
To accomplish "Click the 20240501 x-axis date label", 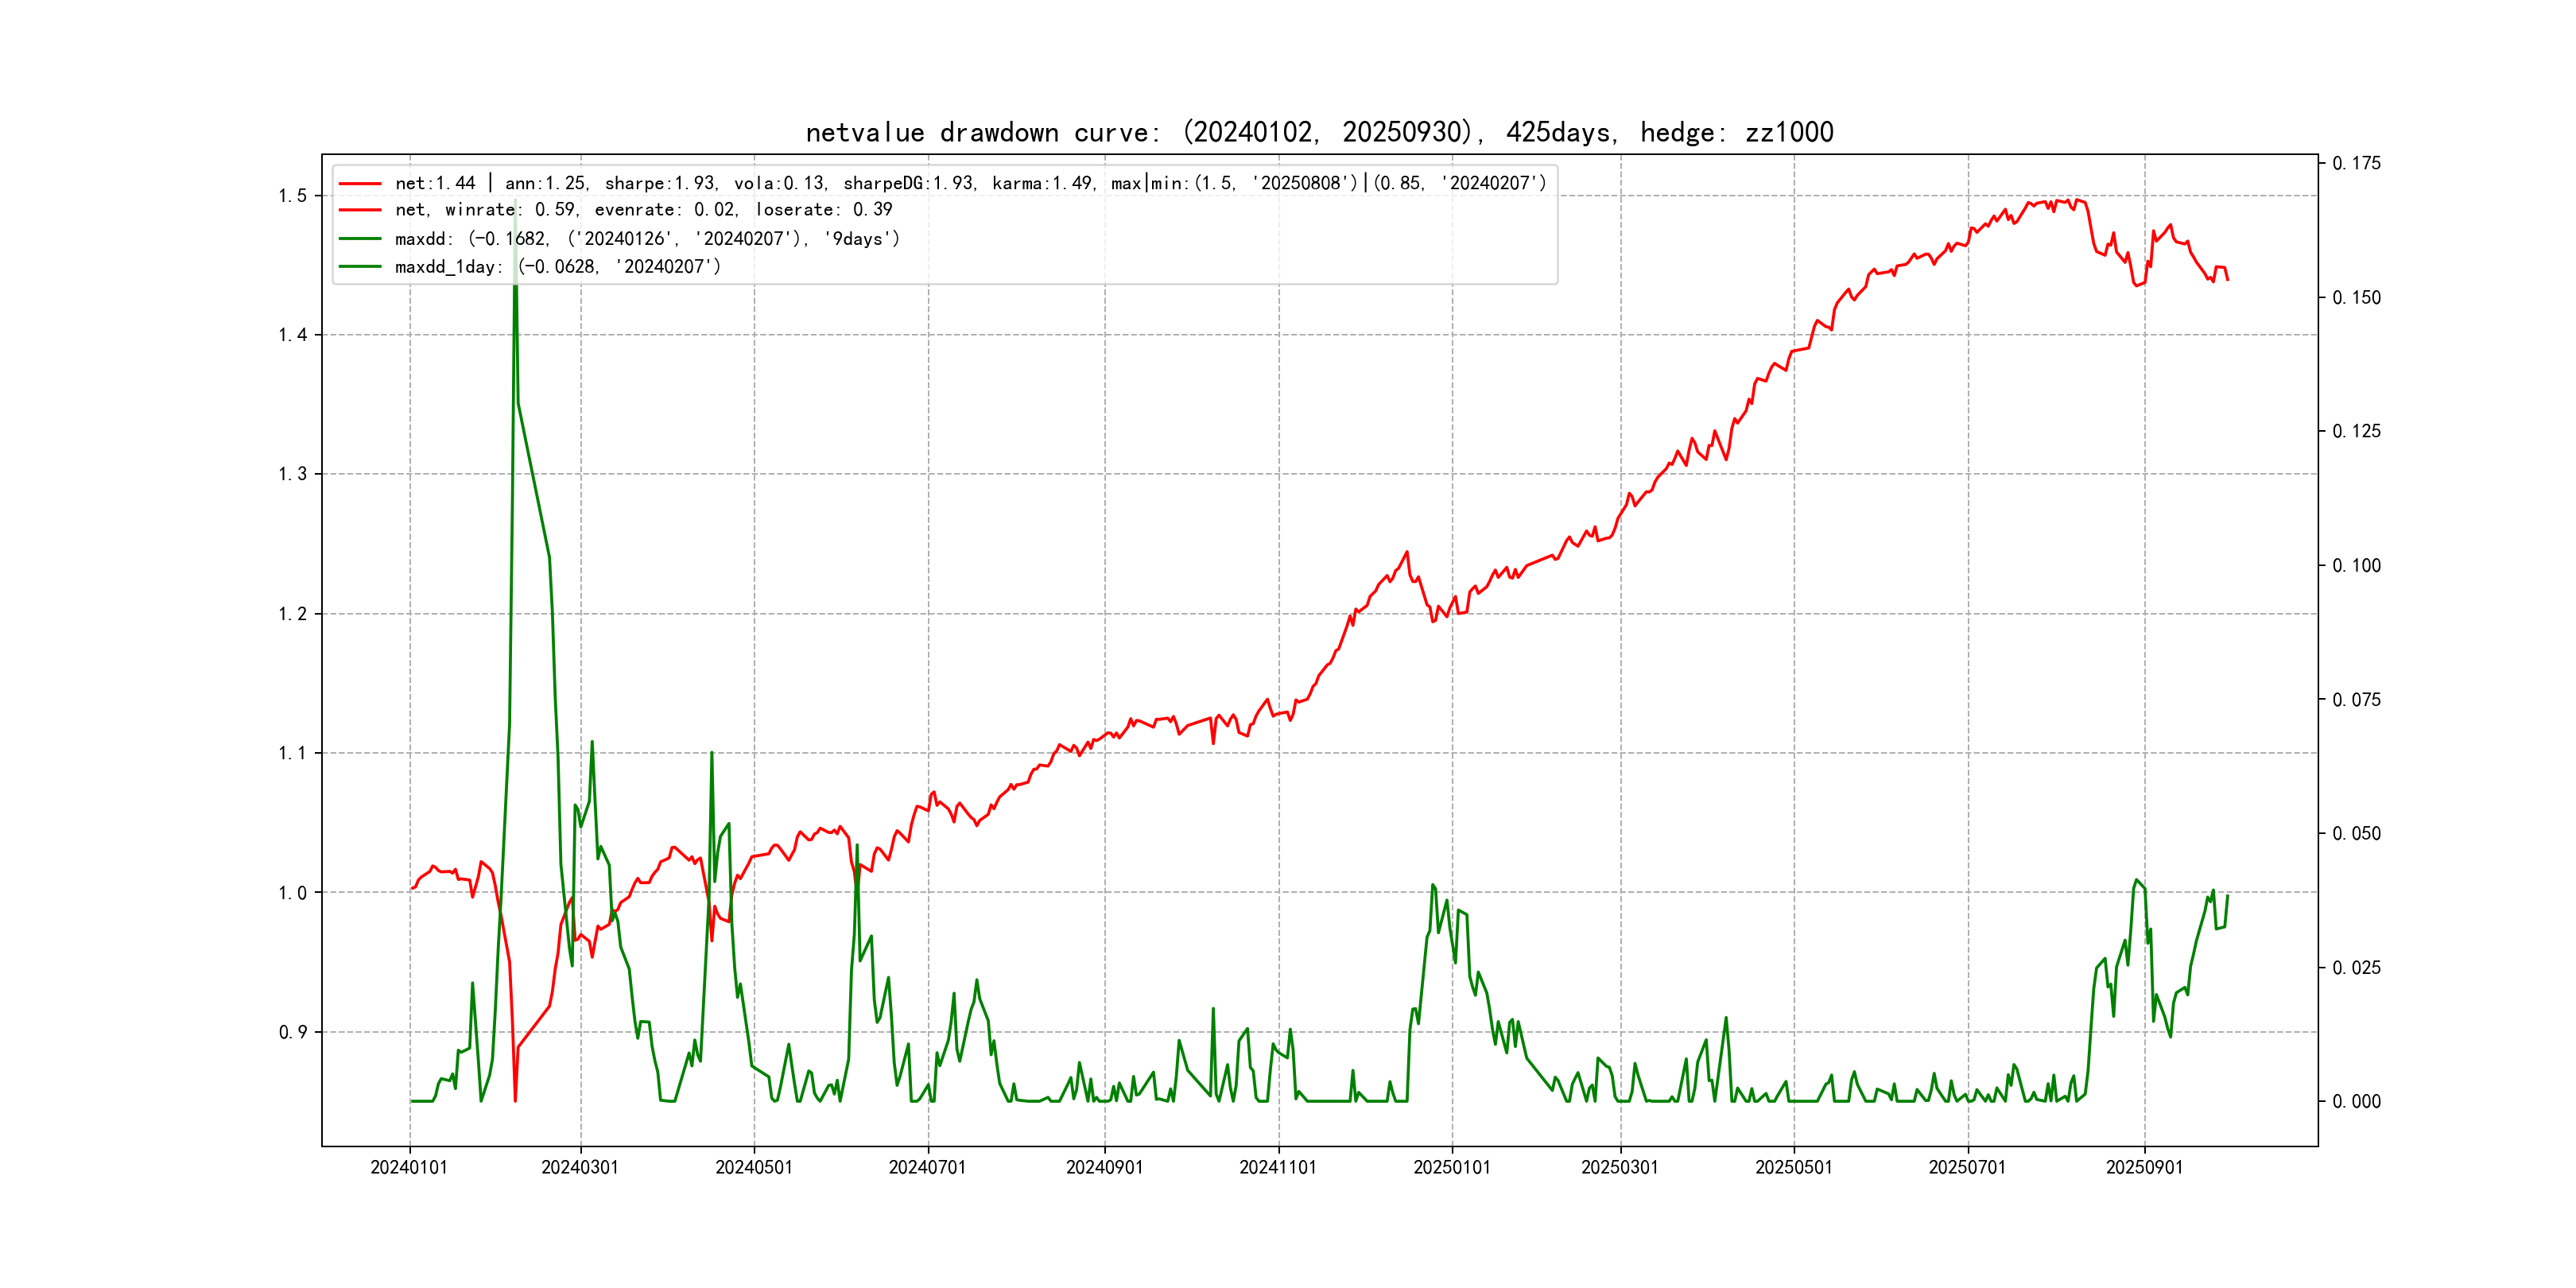I will tap(754, 1167).
